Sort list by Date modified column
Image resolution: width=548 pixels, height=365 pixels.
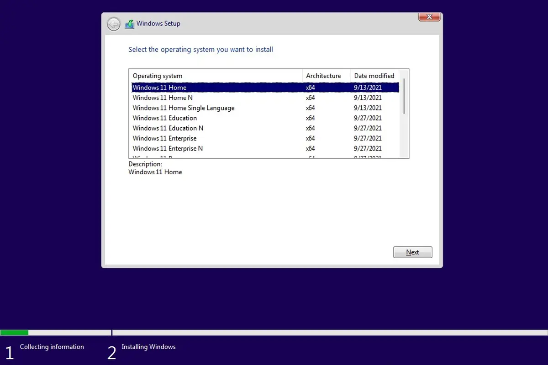pos(374,76)
